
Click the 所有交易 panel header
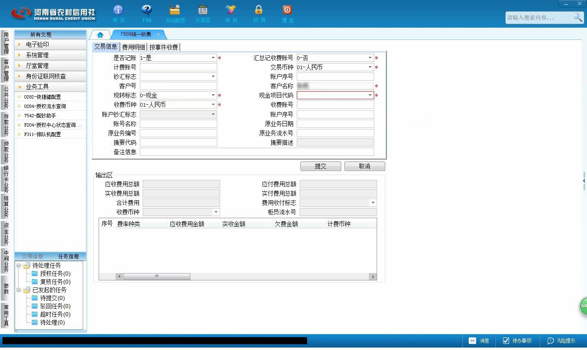[x=50, y=35]
